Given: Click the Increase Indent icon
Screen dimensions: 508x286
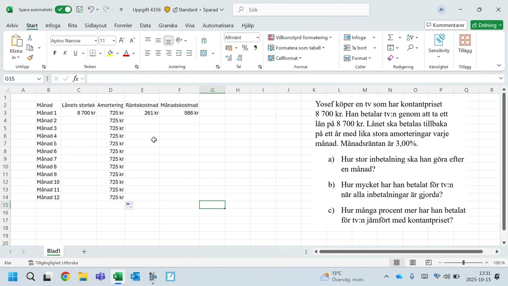Looking at the screenshot, I should (189, 53).
